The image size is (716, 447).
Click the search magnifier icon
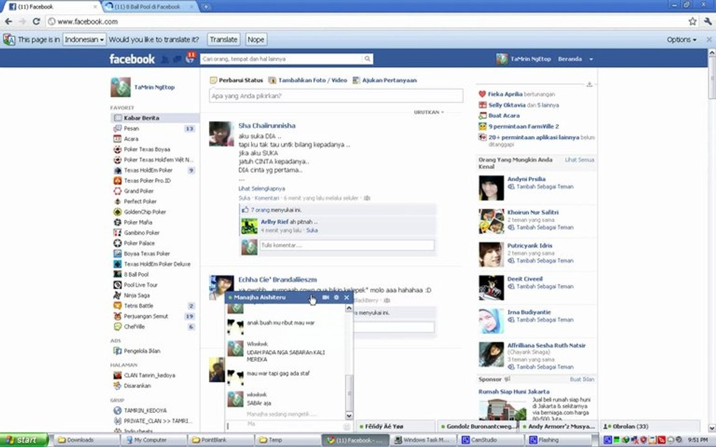tap(367, 59)
